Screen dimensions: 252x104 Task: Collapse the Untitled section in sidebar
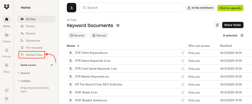(19, 81)
